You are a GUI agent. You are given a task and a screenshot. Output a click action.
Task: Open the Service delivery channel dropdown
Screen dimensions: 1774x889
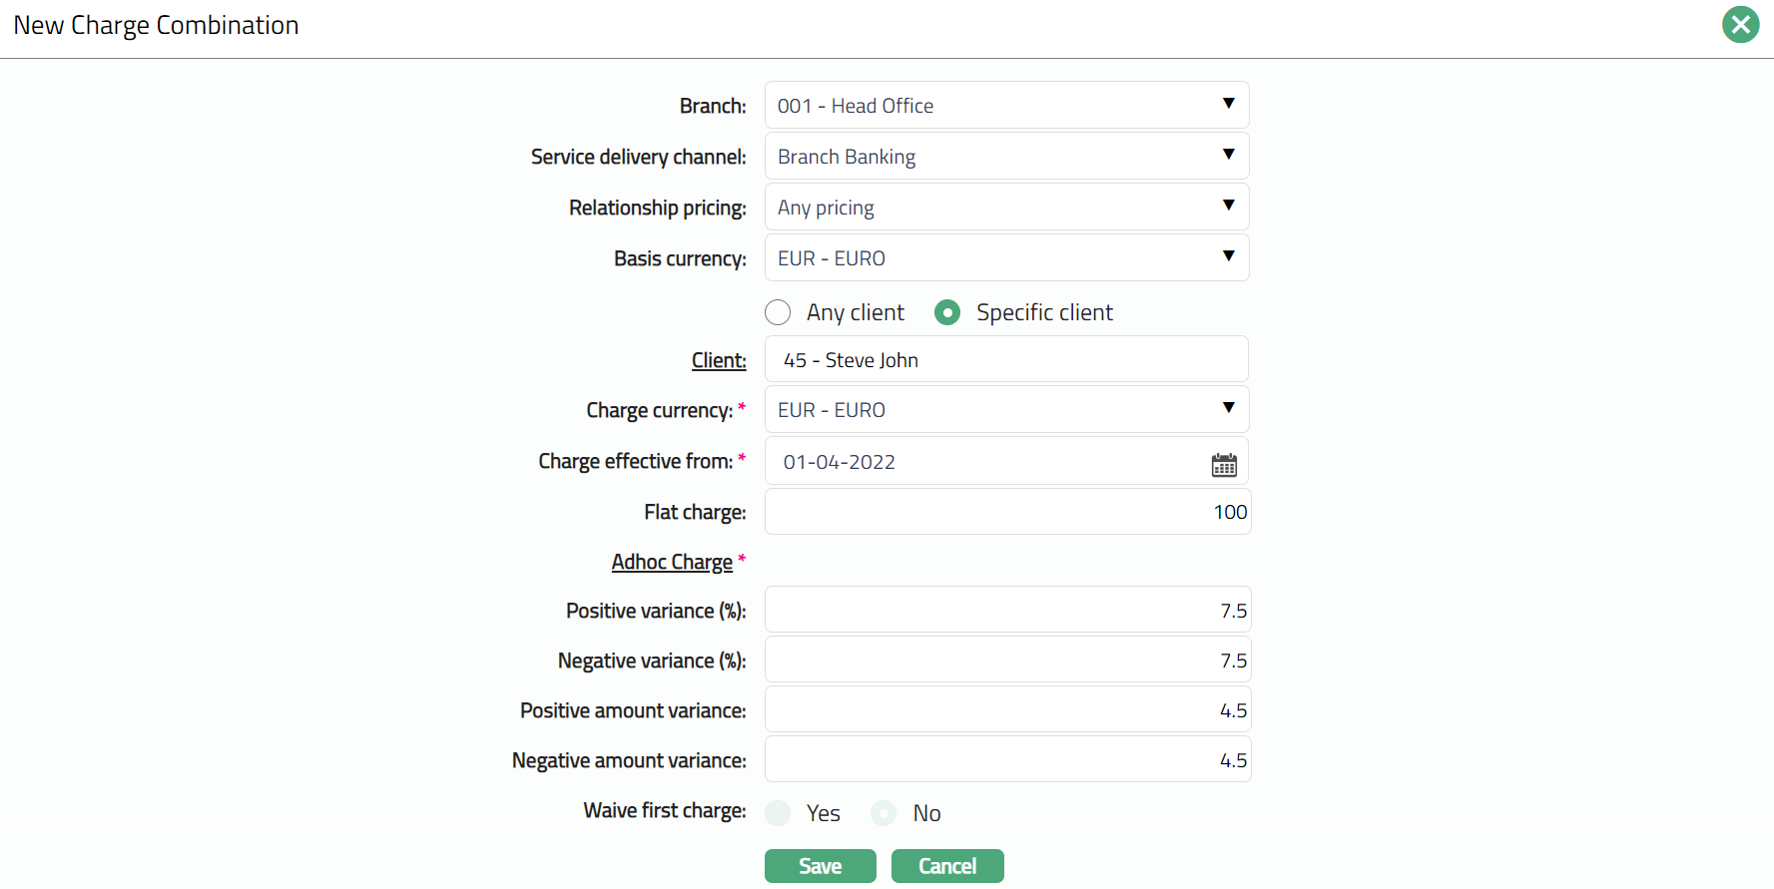(1006, 157)
